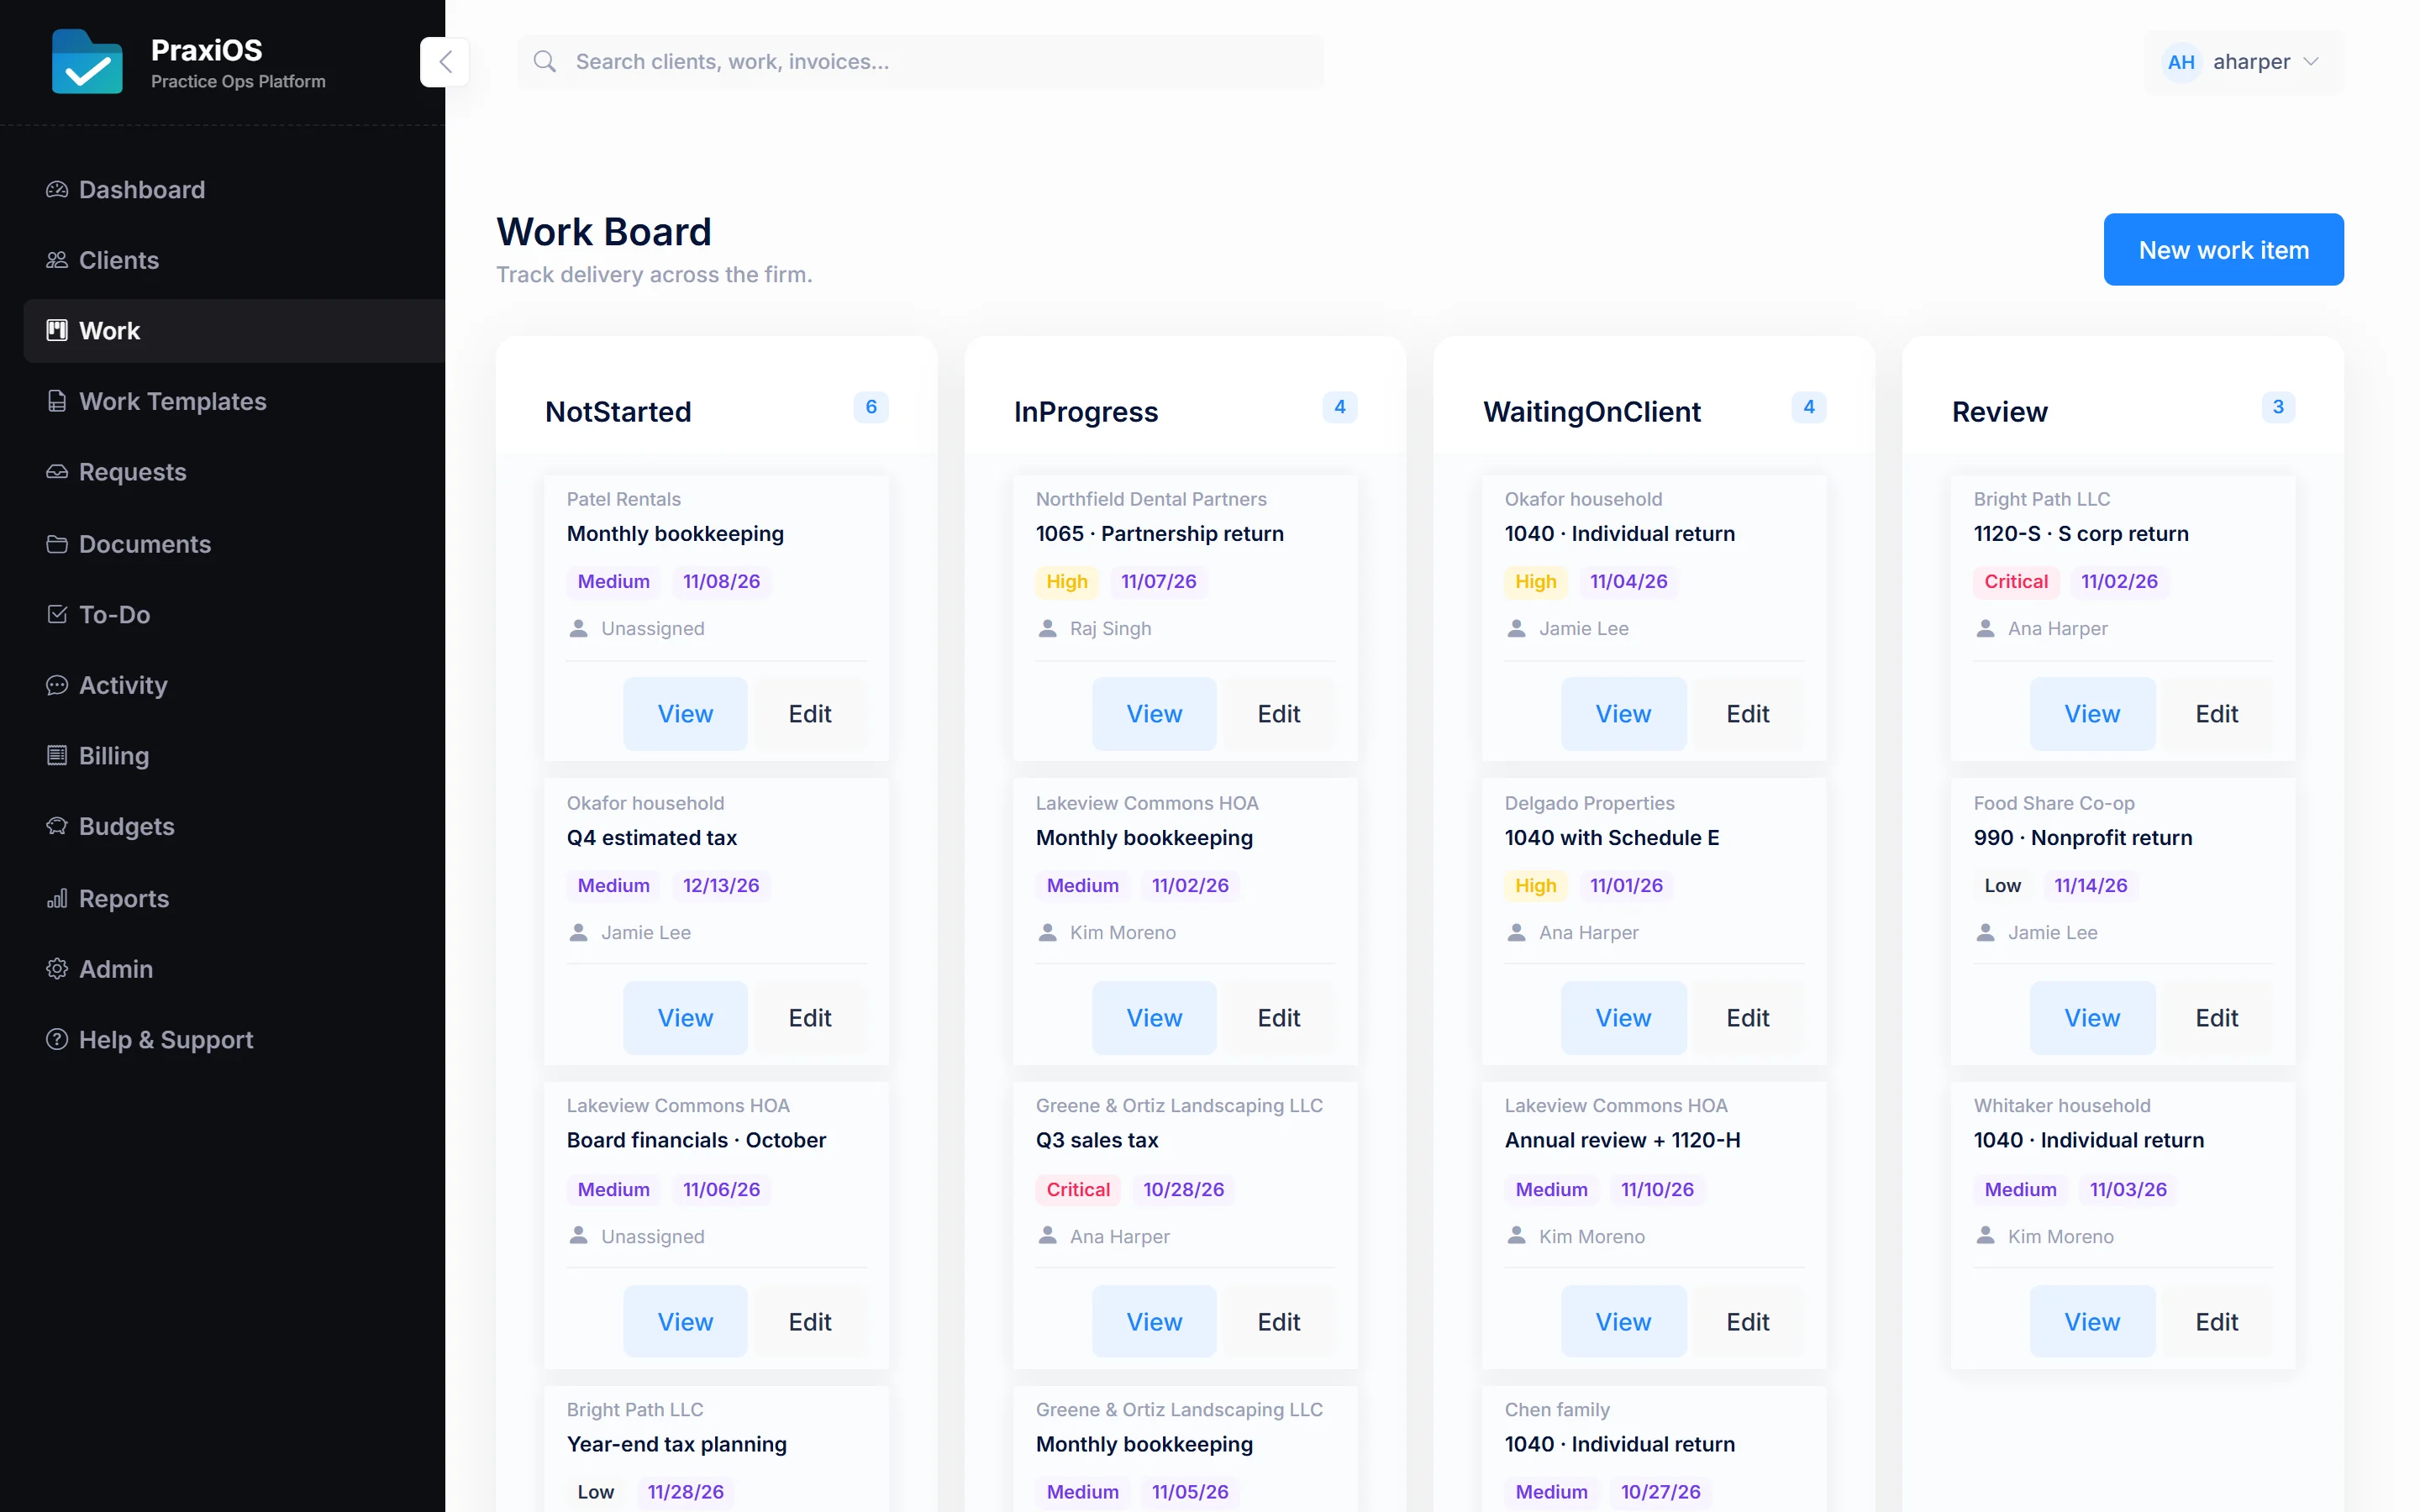The height and width of the screenshot is (1512, 2420).
Task: View Greene & Ortiz Q3 sales tax
Action: pyautogui.click(x=1154, y=1322)
